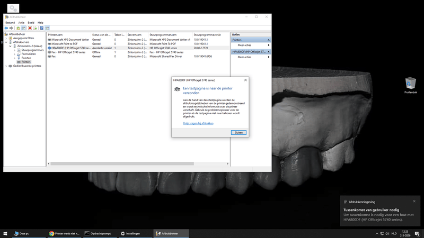The width and height of the screenshot is (424, 238).
Task: Select Stuurprogramma's in the tree
Action: 32,50
